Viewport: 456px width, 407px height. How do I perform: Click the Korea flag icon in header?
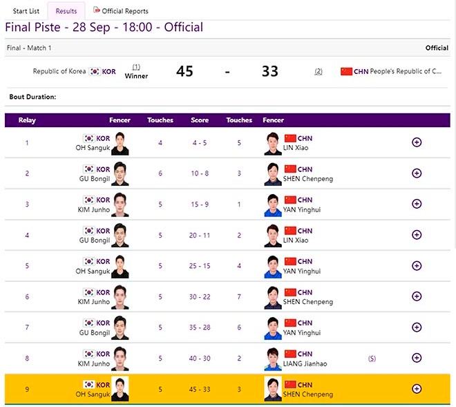pos(95,72)
